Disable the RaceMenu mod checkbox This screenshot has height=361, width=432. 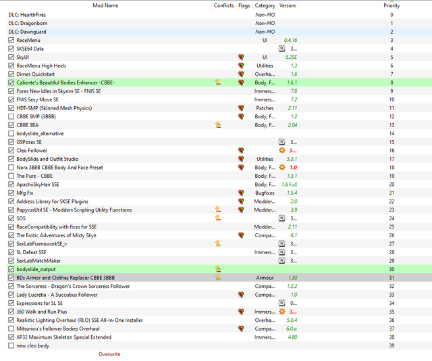[11, 40]
